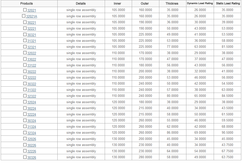Click the Products column header
The width and height of the screenshot is (242, 165).
tap(27, 4)
